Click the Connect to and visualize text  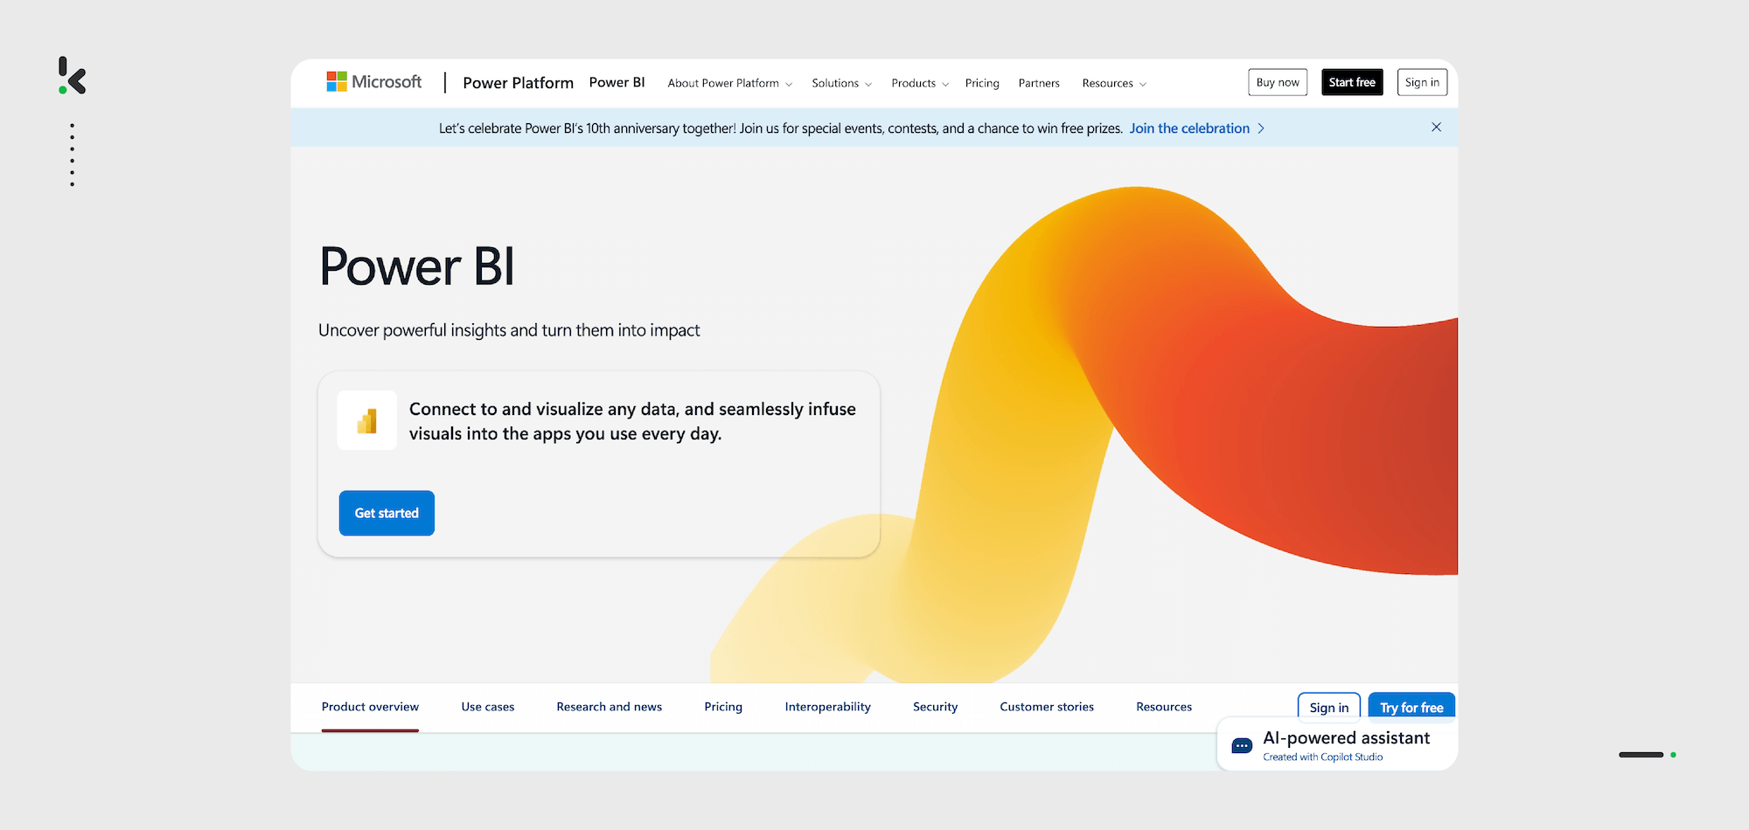click(x=632, y=421)
